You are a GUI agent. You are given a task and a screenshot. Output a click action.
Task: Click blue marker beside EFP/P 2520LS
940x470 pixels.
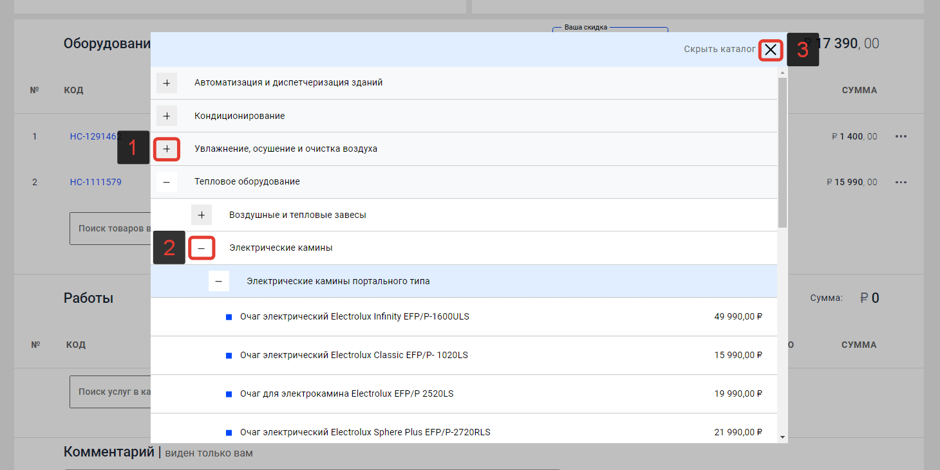tap(229, 394)
